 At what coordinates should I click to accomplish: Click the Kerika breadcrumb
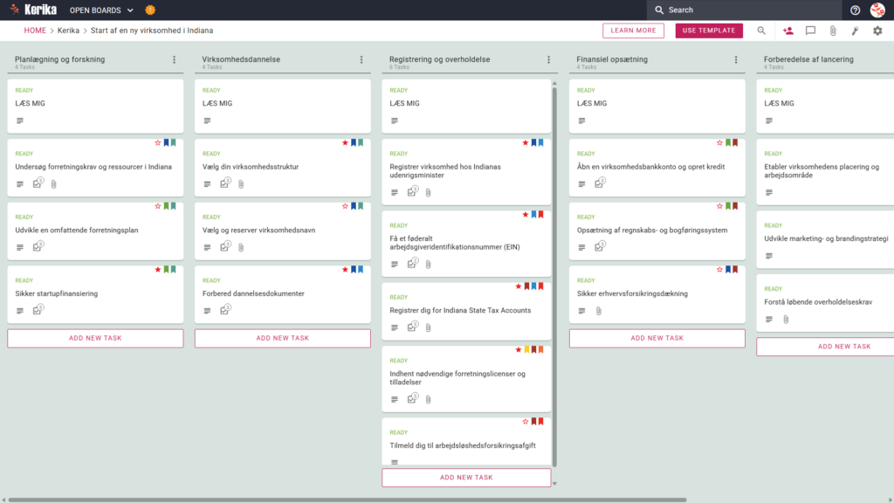(x=68, y=31)
